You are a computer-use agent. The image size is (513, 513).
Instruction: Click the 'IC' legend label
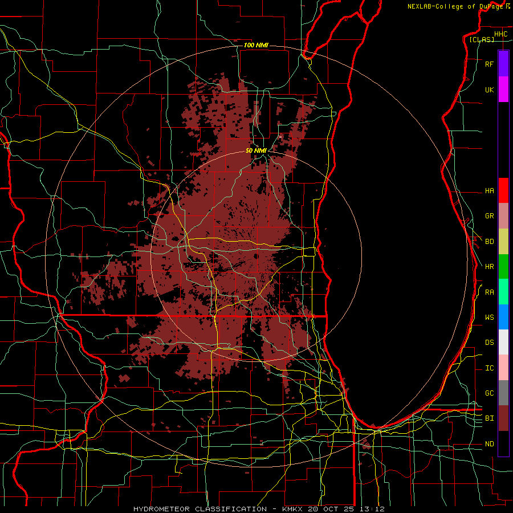[x=489, y=368]
